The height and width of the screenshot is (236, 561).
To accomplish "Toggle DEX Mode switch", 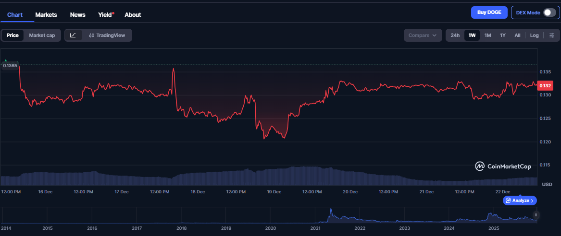I will [x=549, y=12].
